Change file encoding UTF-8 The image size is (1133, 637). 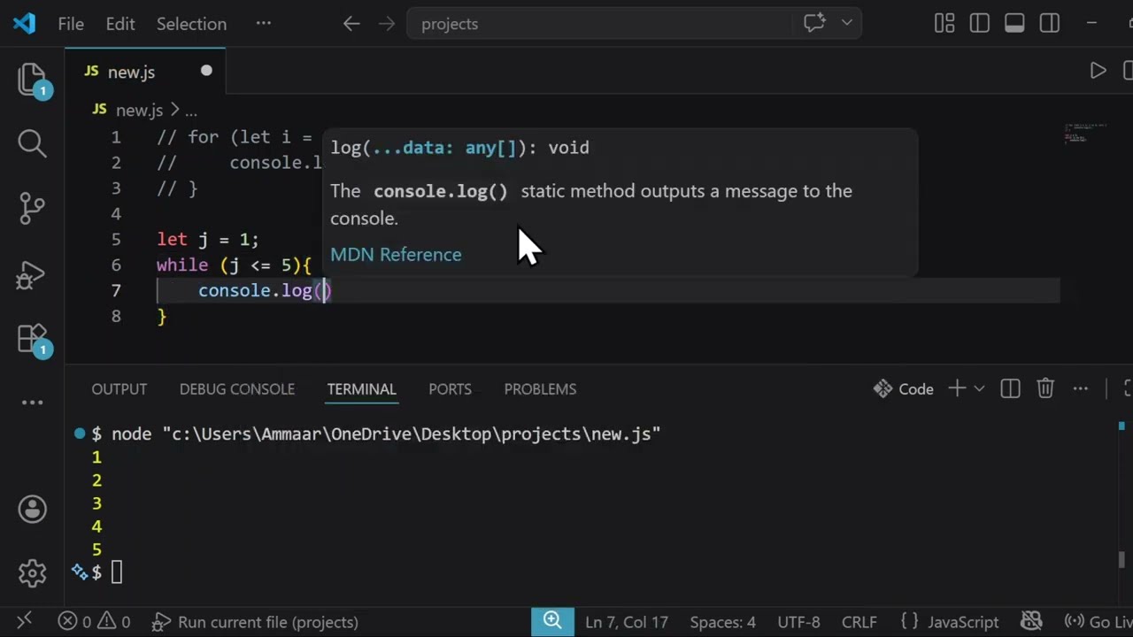pos(798,622)
